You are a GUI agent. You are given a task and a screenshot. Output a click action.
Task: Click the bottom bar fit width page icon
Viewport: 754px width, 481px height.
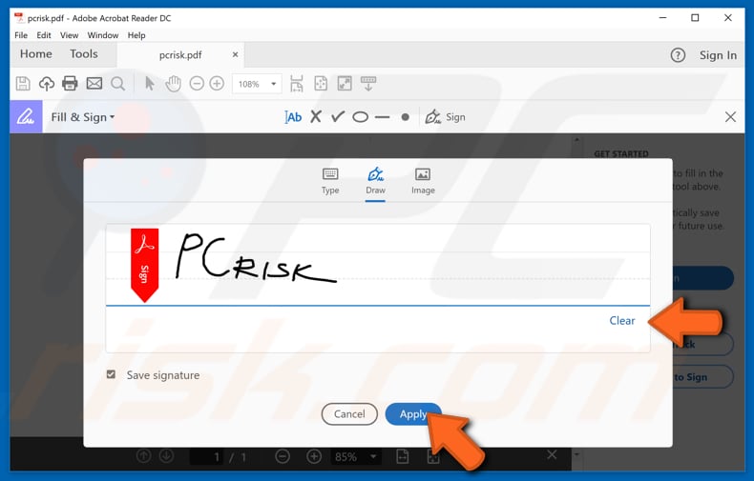[403, 456]
